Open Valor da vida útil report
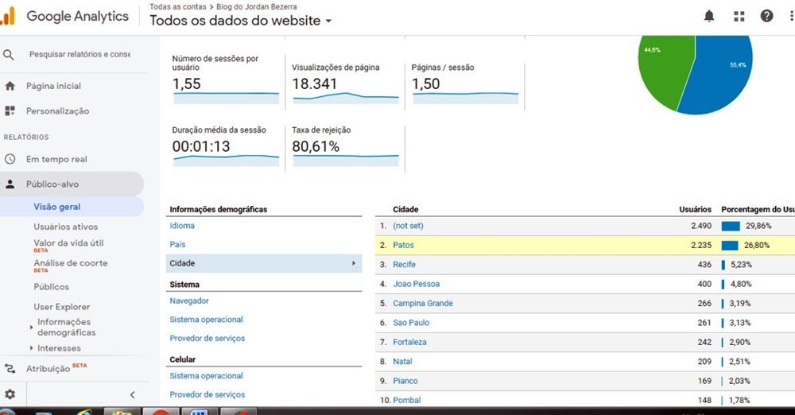Image resolution: width=795 pixels, height=415 pixels. pyautogui.click(x=68, y=243)
